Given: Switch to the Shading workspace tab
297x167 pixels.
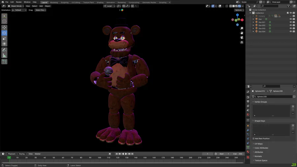Looking at the screenshot, I should pyautogui.click(x=100, y=2).
